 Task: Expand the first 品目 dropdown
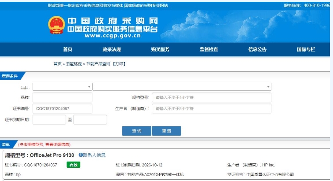tap(62, 87)
